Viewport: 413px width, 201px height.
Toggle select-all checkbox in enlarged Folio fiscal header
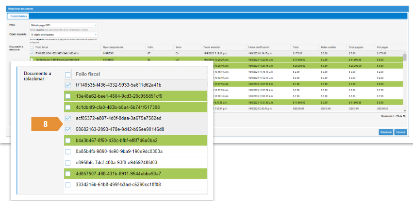pyautogui.click(x=68, y=75)
